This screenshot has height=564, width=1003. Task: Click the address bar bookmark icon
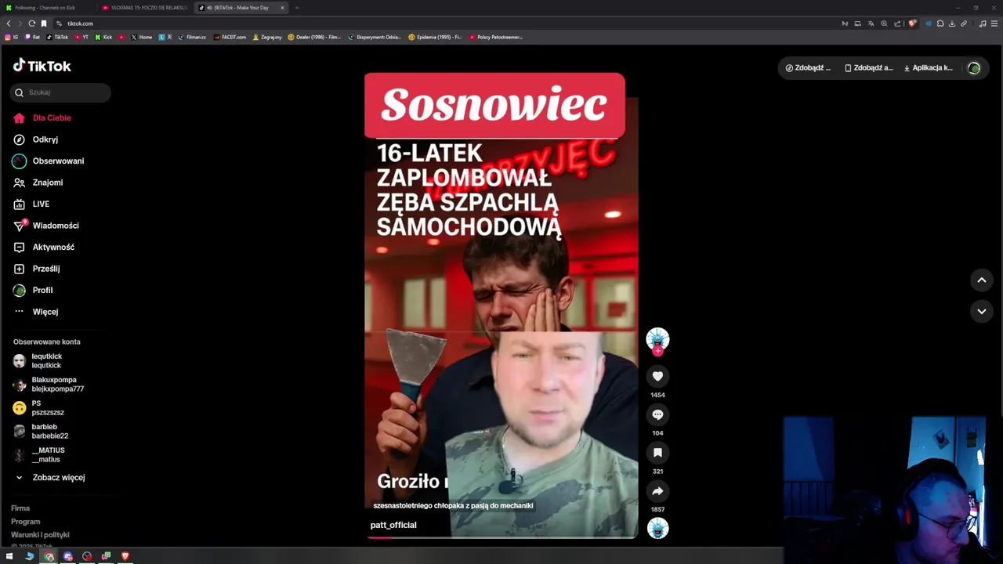coord(44,23)
